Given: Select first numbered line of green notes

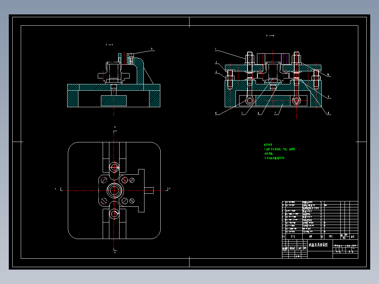Looking at the screenshot, I should click(280, 149).
